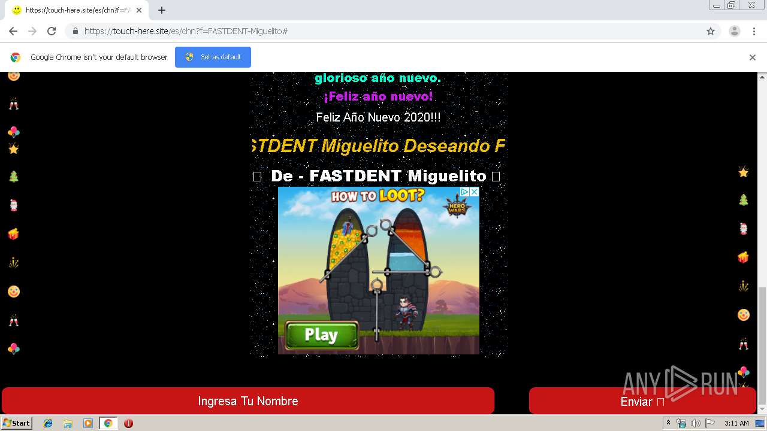Click the text Feliz Año Nuevo 2020!!!
767x431 pixels.
coord(378,117)
